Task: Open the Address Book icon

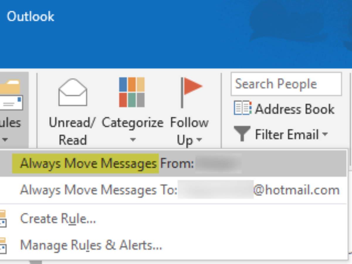Action: point(242,108)
